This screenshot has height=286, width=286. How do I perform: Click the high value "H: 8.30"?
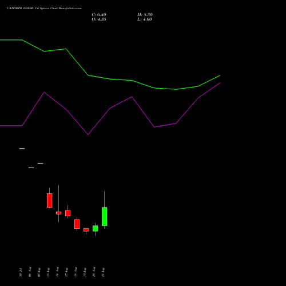click(145, 15)
